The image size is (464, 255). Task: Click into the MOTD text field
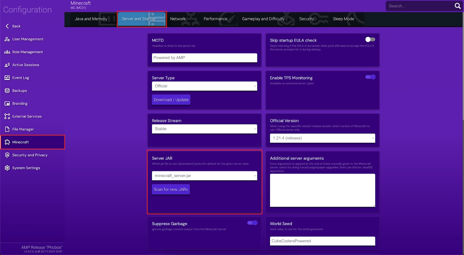[x=204, y=58]
